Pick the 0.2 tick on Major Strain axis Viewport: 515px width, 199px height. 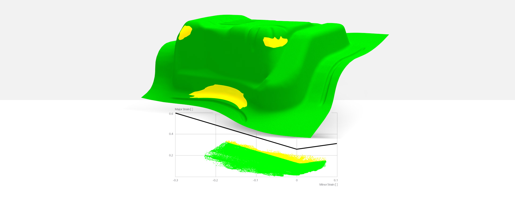171,155
